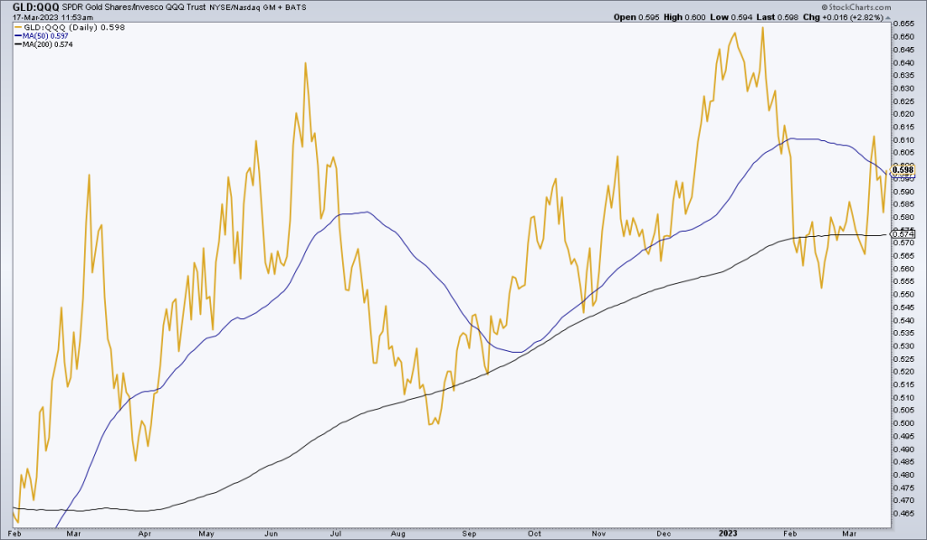Click the black line swatch beside MA(200)
The height and width of the screenshot is (540, 927).
(x=17, y=44)
